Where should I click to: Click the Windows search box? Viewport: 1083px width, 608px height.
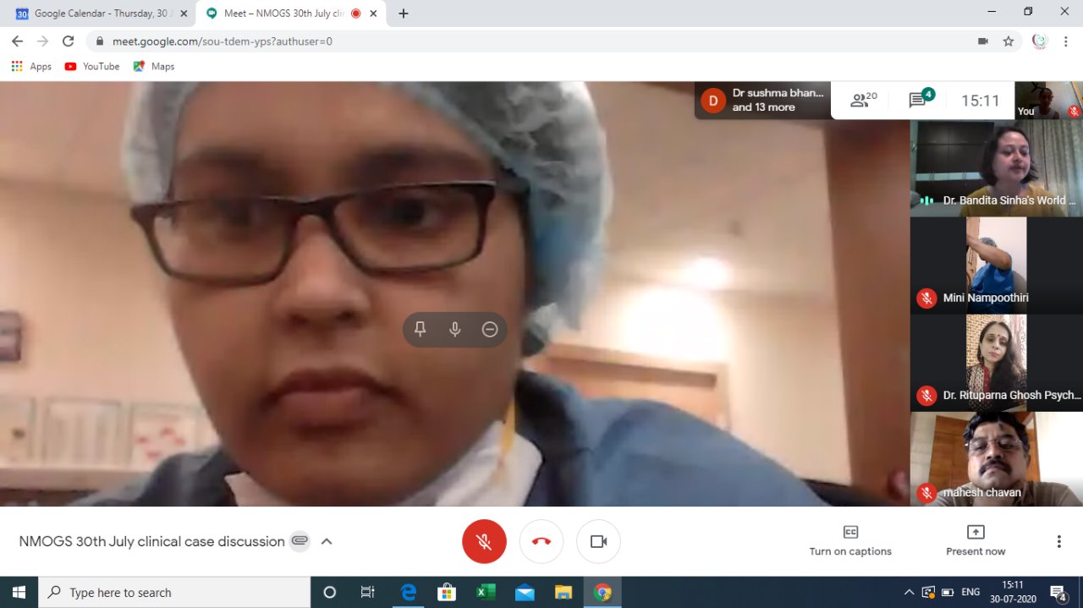pyautogui.click(x=173, y=592)
